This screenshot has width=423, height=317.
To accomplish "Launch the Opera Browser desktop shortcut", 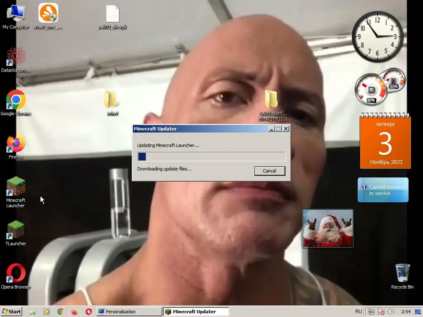I will coord(16,276).
